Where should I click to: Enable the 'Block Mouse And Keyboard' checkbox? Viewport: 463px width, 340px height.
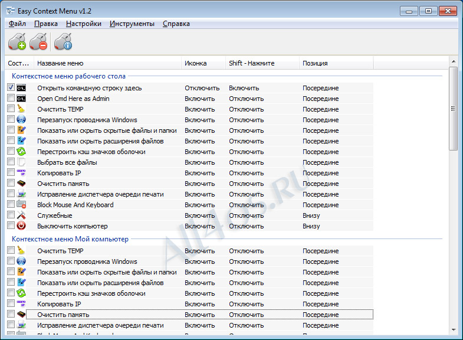11,204
